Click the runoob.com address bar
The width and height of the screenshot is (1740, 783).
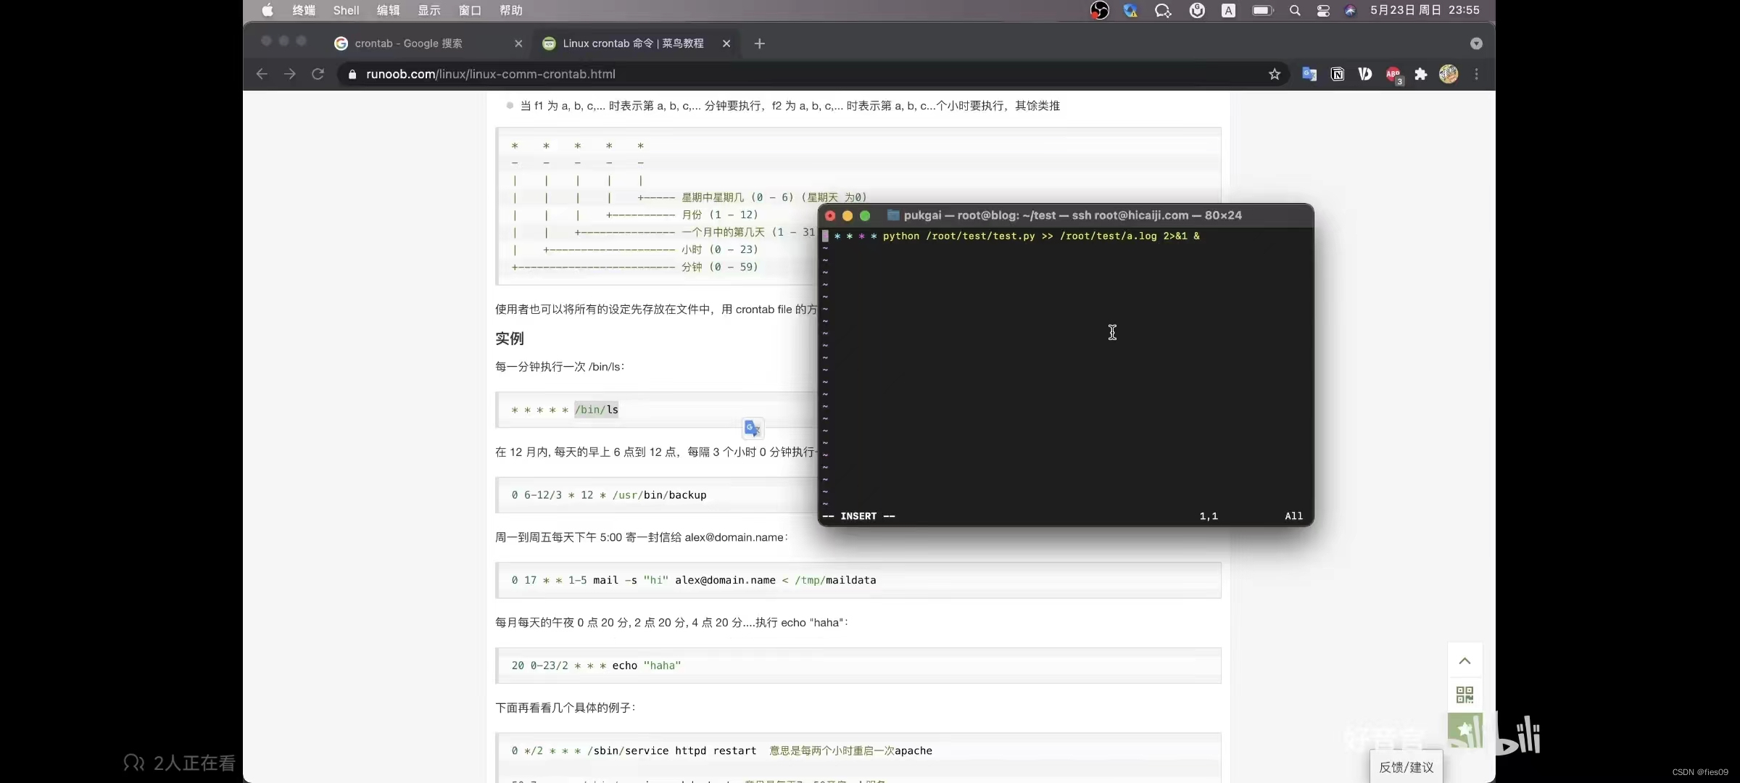coord(812,74)
